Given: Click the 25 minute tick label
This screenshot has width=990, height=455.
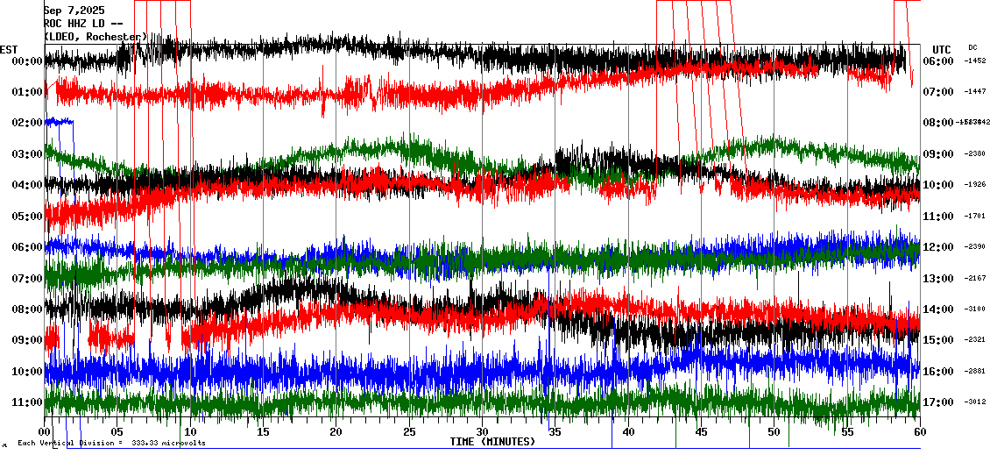Looking at the screenshot, I should pyautogui.click(x=409, y=432).
